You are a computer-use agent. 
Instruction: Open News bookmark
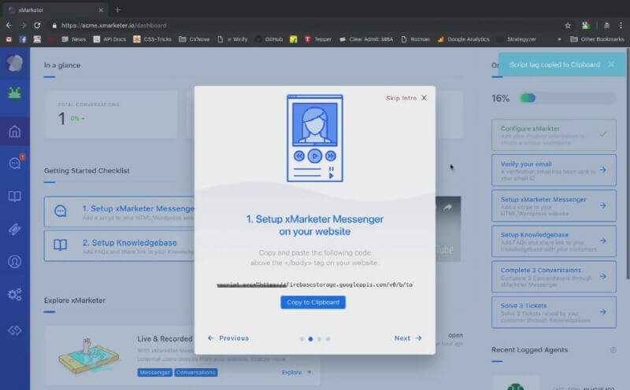(74, 39)
